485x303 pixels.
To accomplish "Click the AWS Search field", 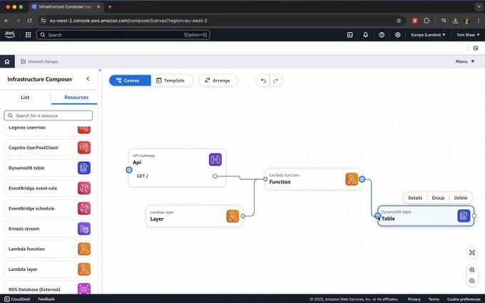I will (x=123, y=35).
